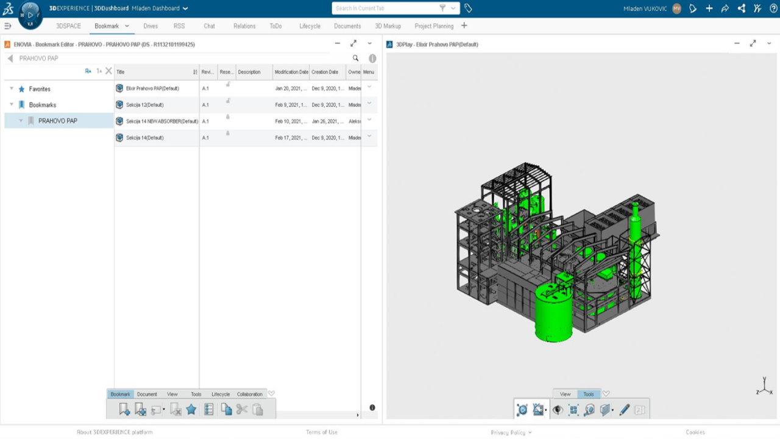Screen dimensions: 780x439
Task: Open row menu for Sekcija 12(Default)
Action: click(369, 104)
